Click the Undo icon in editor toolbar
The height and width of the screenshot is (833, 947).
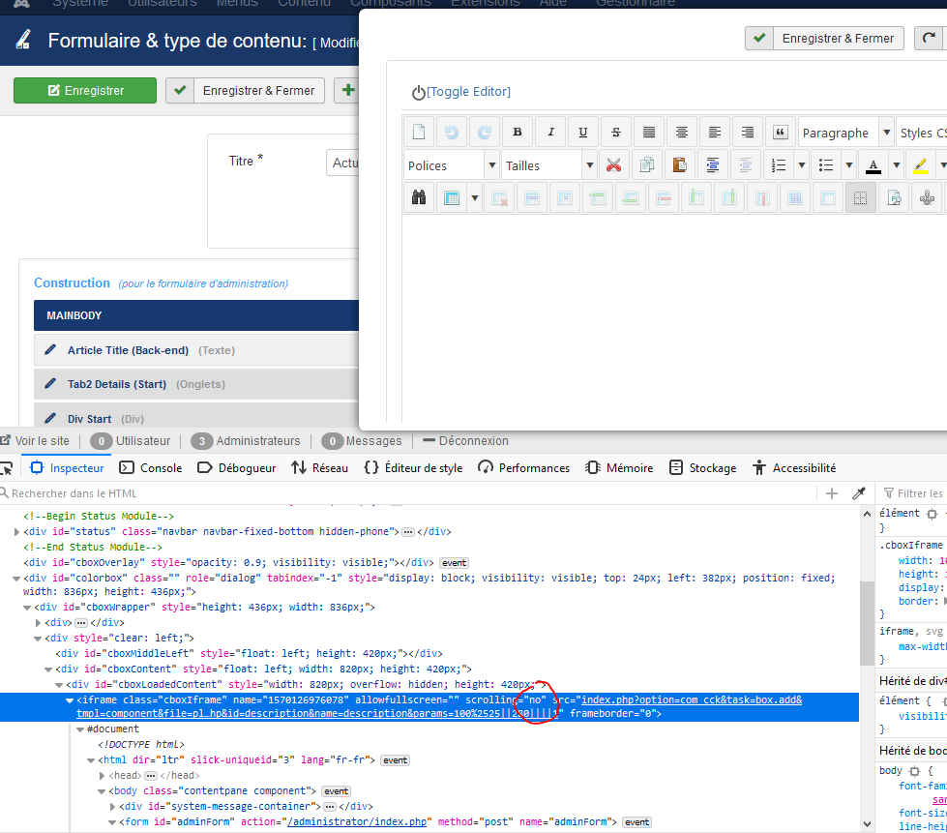pos(451,132)
